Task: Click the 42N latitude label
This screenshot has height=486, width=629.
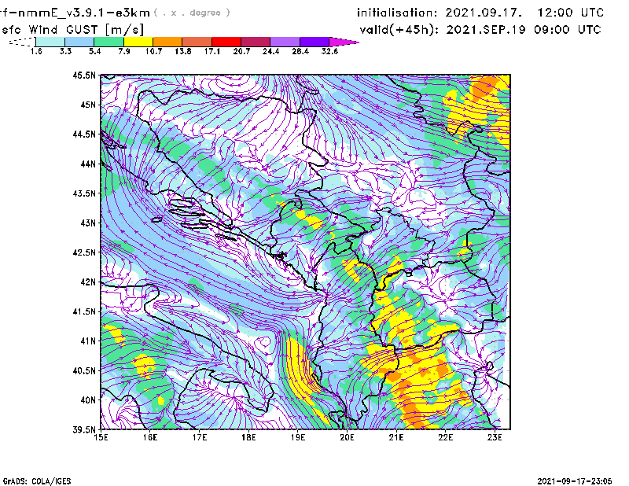Action: (88, 282)
